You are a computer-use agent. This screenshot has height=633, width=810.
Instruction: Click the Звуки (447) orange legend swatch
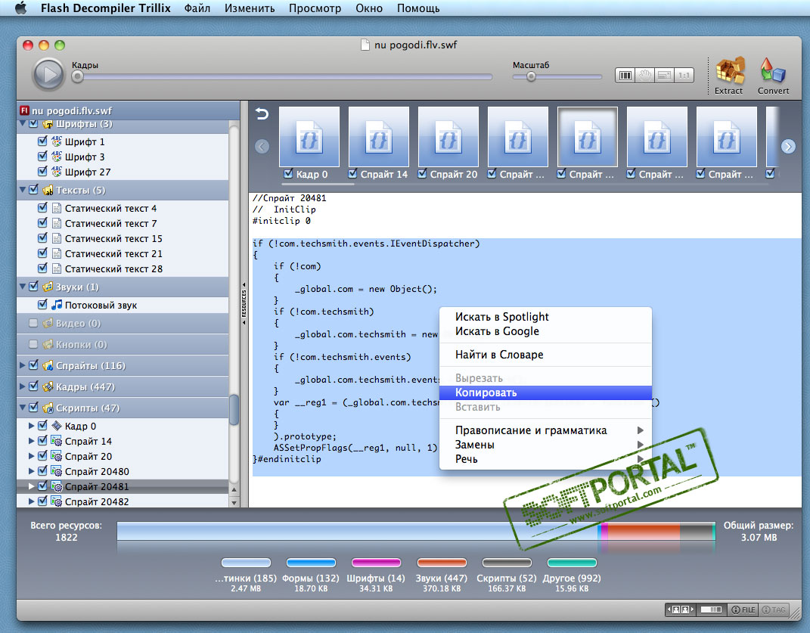pos(442,563)
